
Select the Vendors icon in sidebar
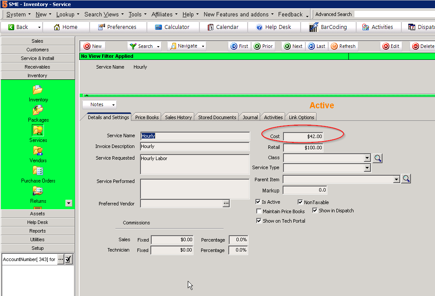38,151
